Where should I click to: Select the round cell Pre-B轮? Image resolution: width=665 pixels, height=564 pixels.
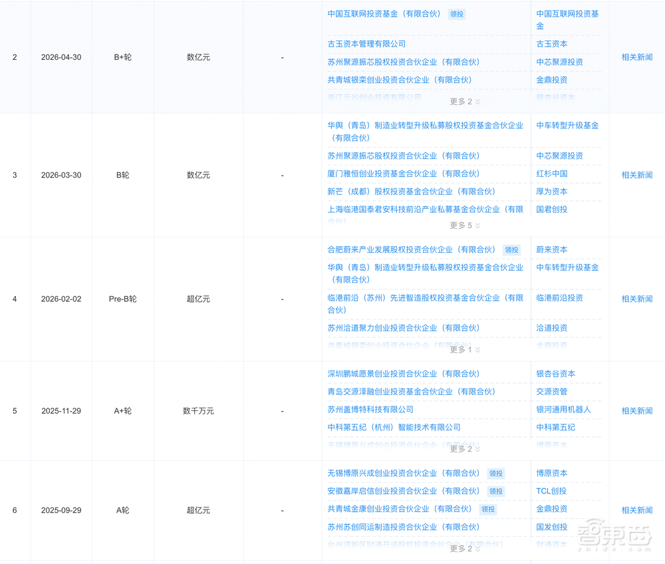pyautogui.click(x=122, y=299)
